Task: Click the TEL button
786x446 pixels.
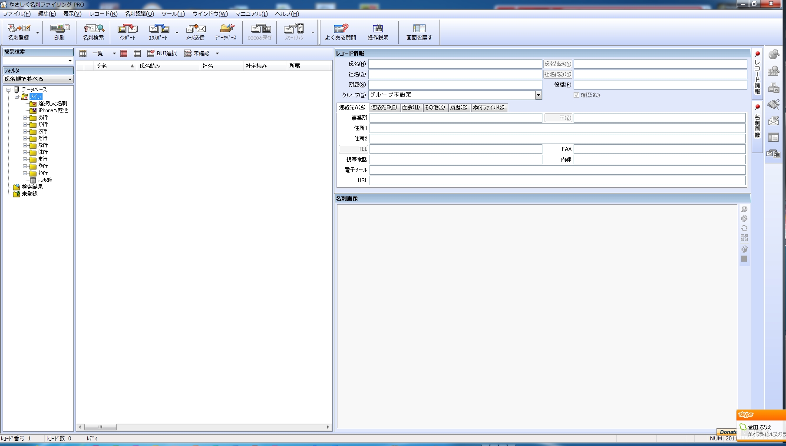Action: point(353,149)
